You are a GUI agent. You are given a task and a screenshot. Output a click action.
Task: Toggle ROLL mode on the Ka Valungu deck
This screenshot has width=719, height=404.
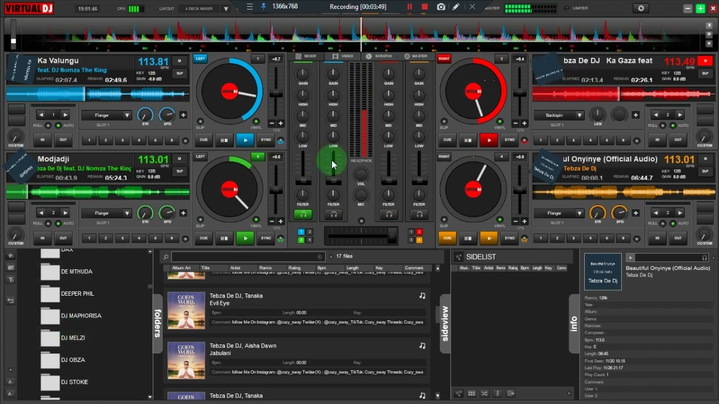(48, 125)
